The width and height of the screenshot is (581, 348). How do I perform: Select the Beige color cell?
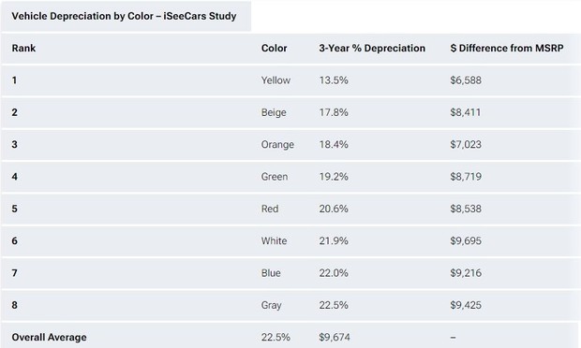click(x=274, y=112)
